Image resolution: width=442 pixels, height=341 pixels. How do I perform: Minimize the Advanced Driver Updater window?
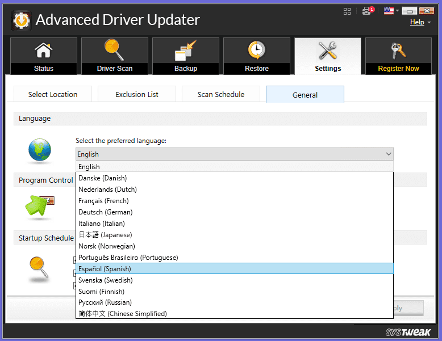click(x=410, y=11)
